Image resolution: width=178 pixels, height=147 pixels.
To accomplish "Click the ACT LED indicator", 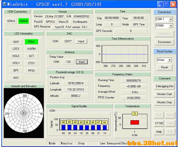I will [x=31, y=56].
